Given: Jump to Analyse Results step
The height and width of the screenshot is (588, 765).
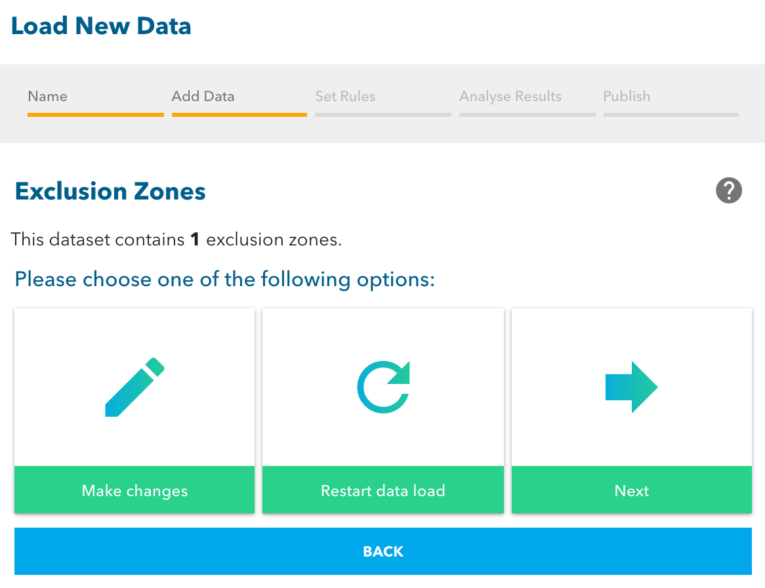Looking at the screenshot, I should [x=510, y=96].
